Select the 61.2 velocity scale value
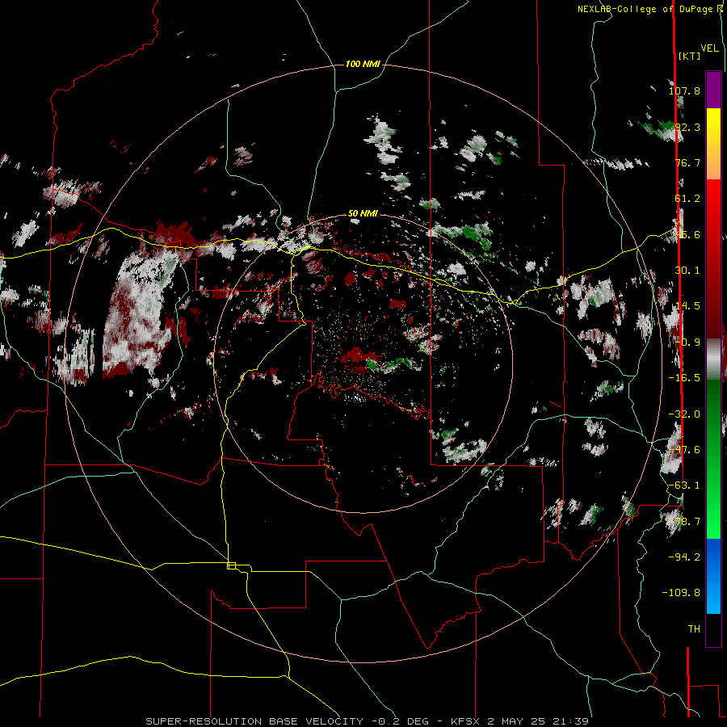Image resolution: width=727 pixels, height=727 pixels. tap(687, 199)
